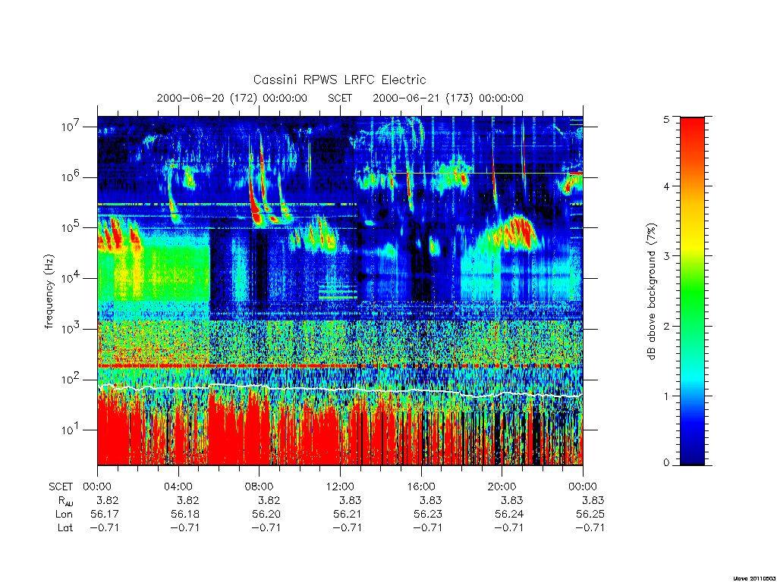Click the 04:00 time tick label
Image resolution: width=777 pixels, height=582 pixels.
click(x=178, y=487)
